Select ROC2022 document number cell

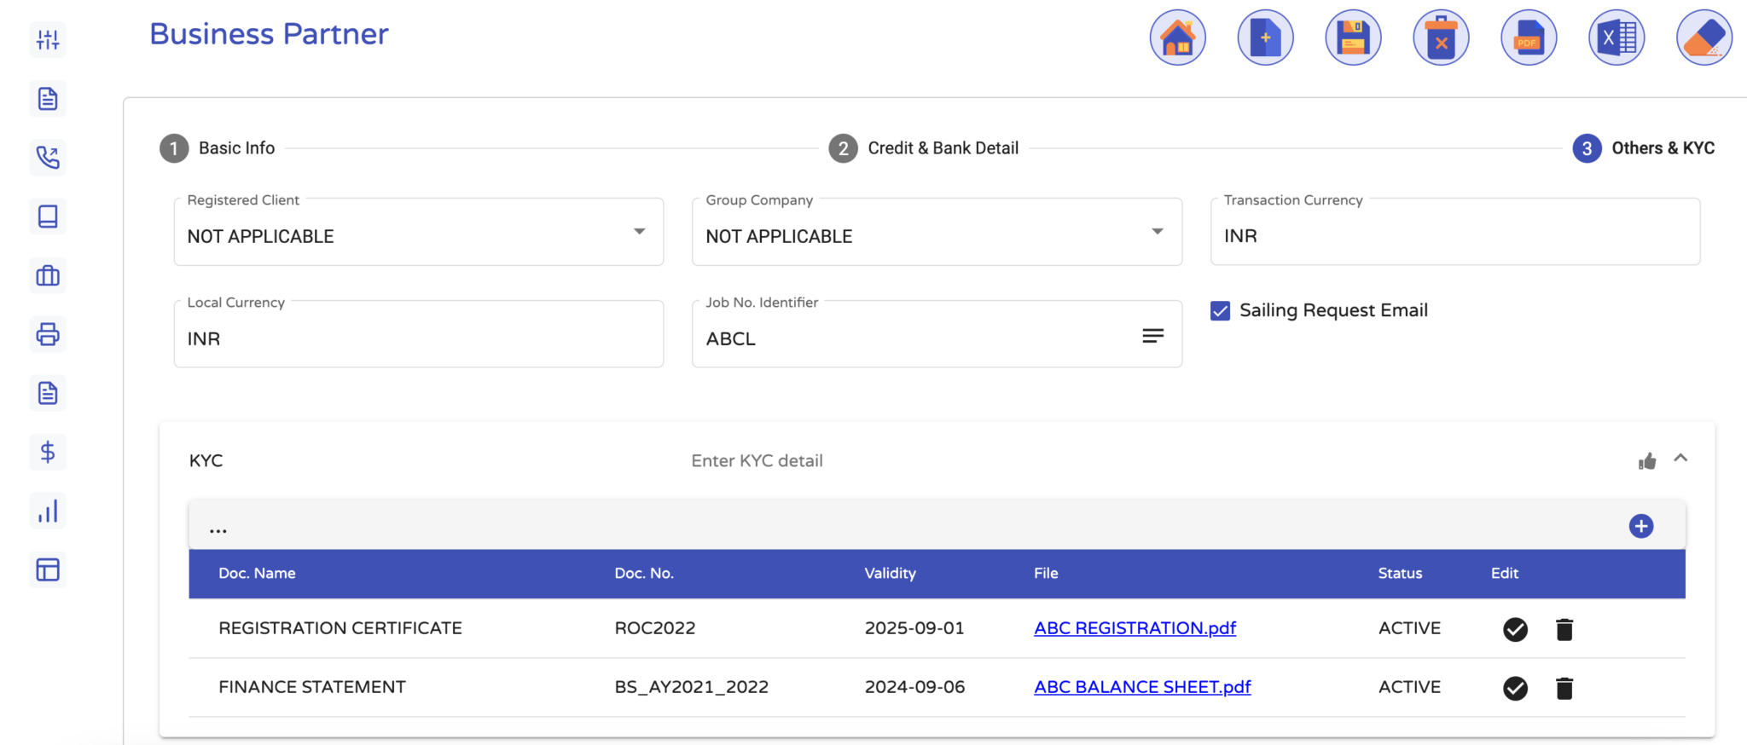[654, 628]
